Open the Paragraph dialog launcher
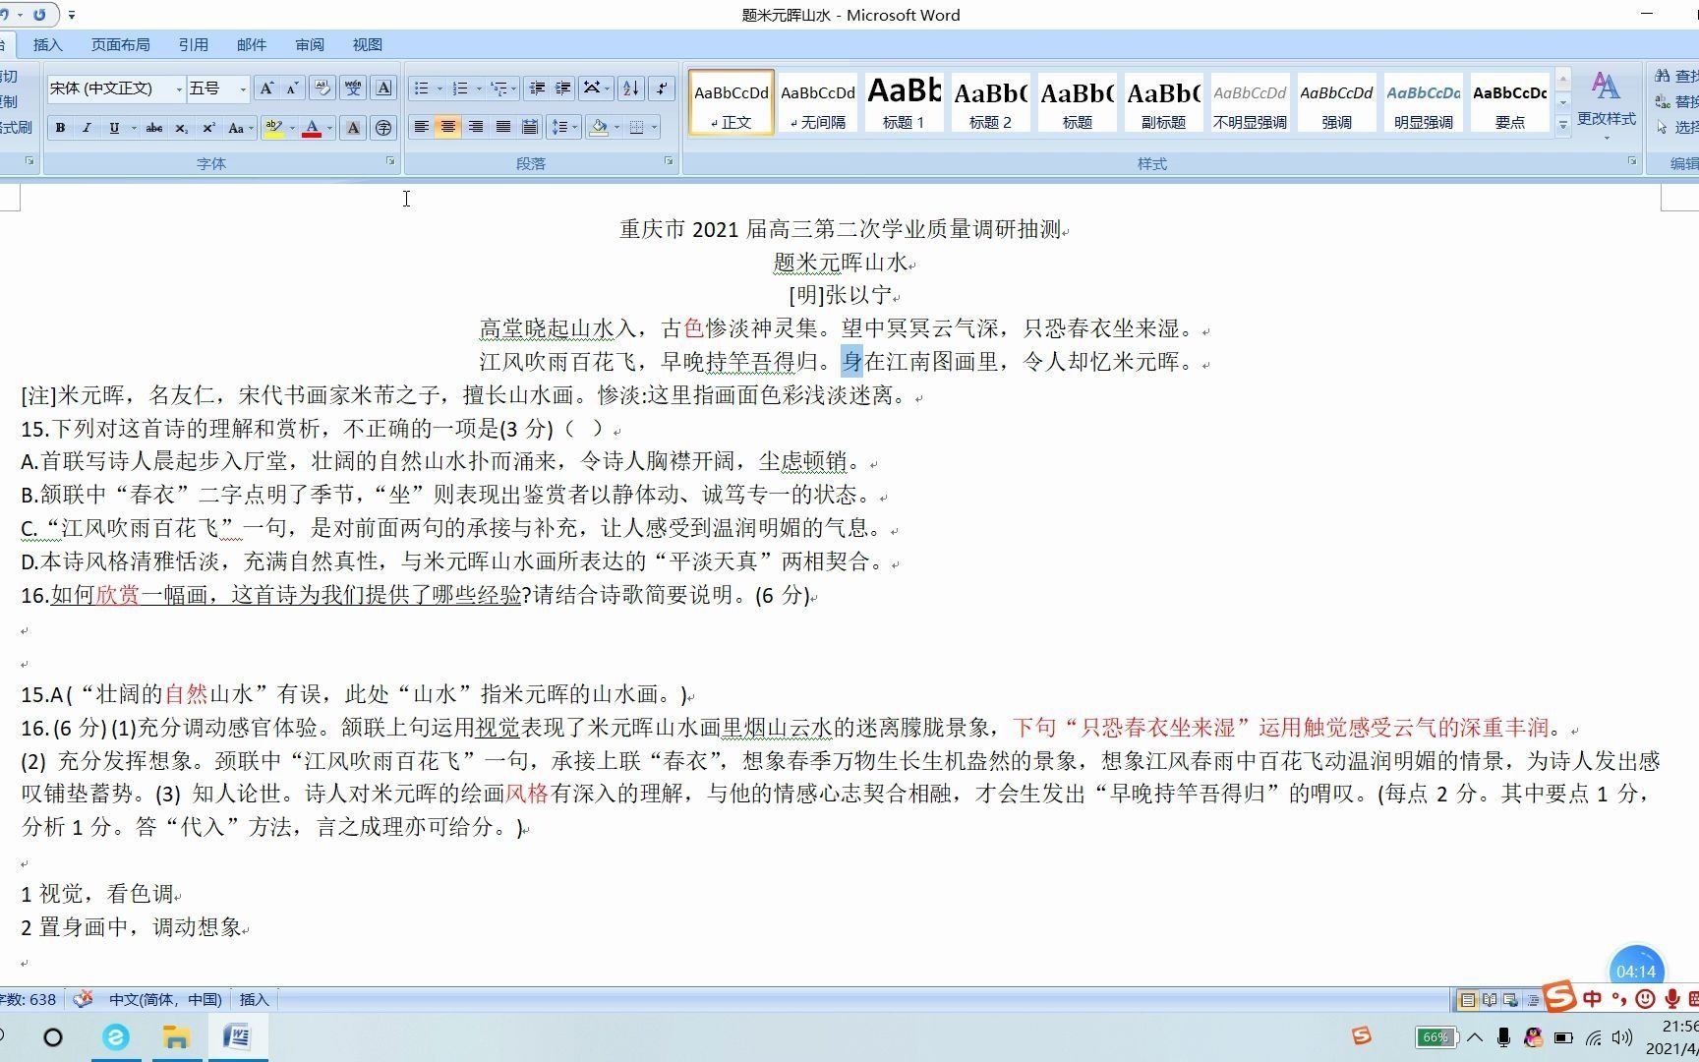This screenshot has height=1062, width=1699. (x=670, y=161)
